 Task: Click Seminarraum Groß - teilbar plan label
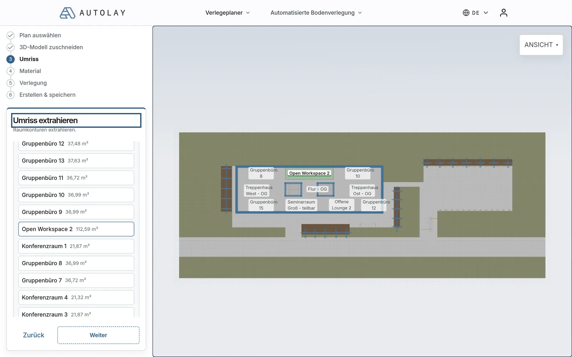[301, 205]
